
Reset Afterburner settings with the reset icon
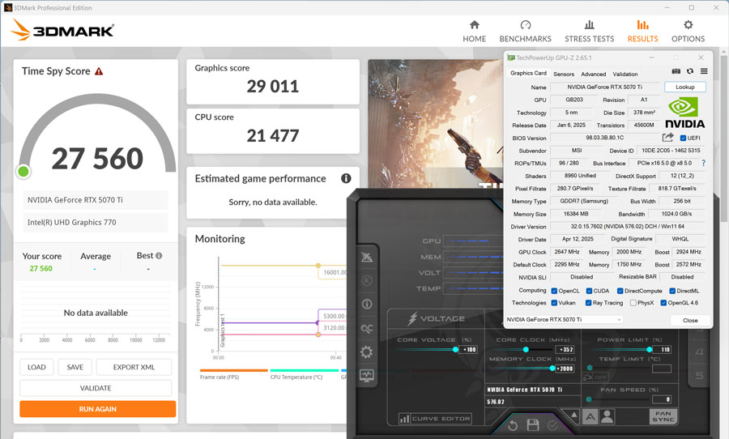513,425
